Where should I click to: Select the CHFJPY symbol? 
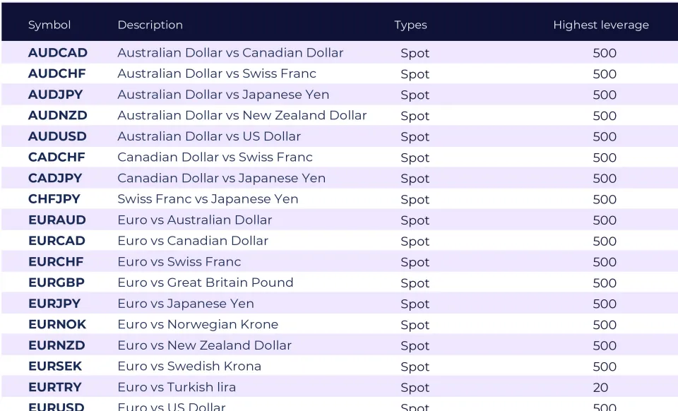(x=54, y=199)
